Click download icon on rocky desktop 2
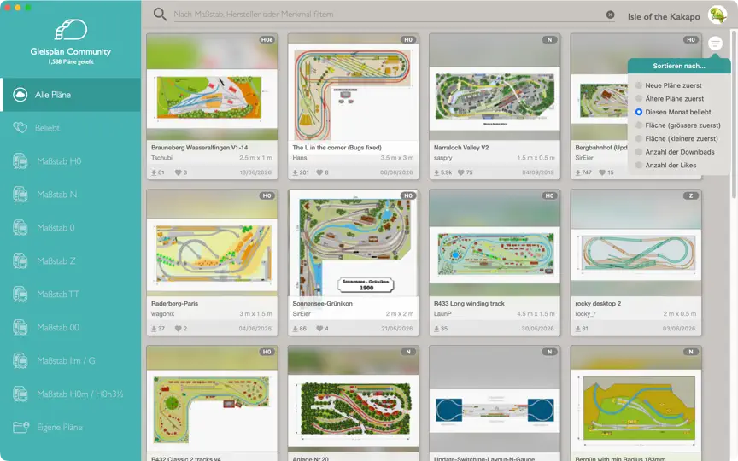 point(577,329)
